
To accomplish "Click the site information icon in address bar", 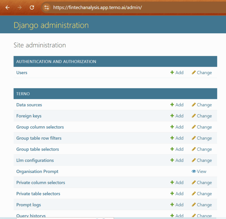I will click(x=46, y=8).
